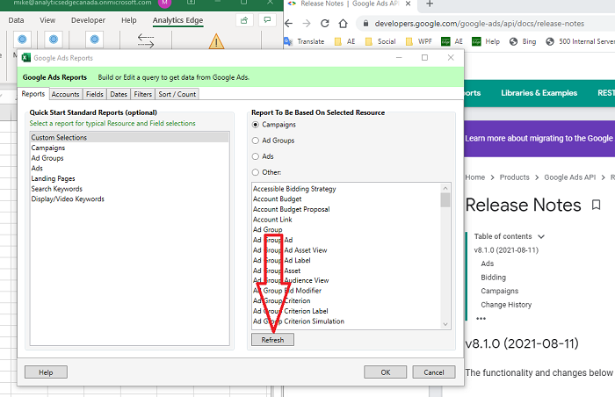Click the site lock icon in address bar
The width and height of the screenshot is (615, 397).
[x=365, y=24]
